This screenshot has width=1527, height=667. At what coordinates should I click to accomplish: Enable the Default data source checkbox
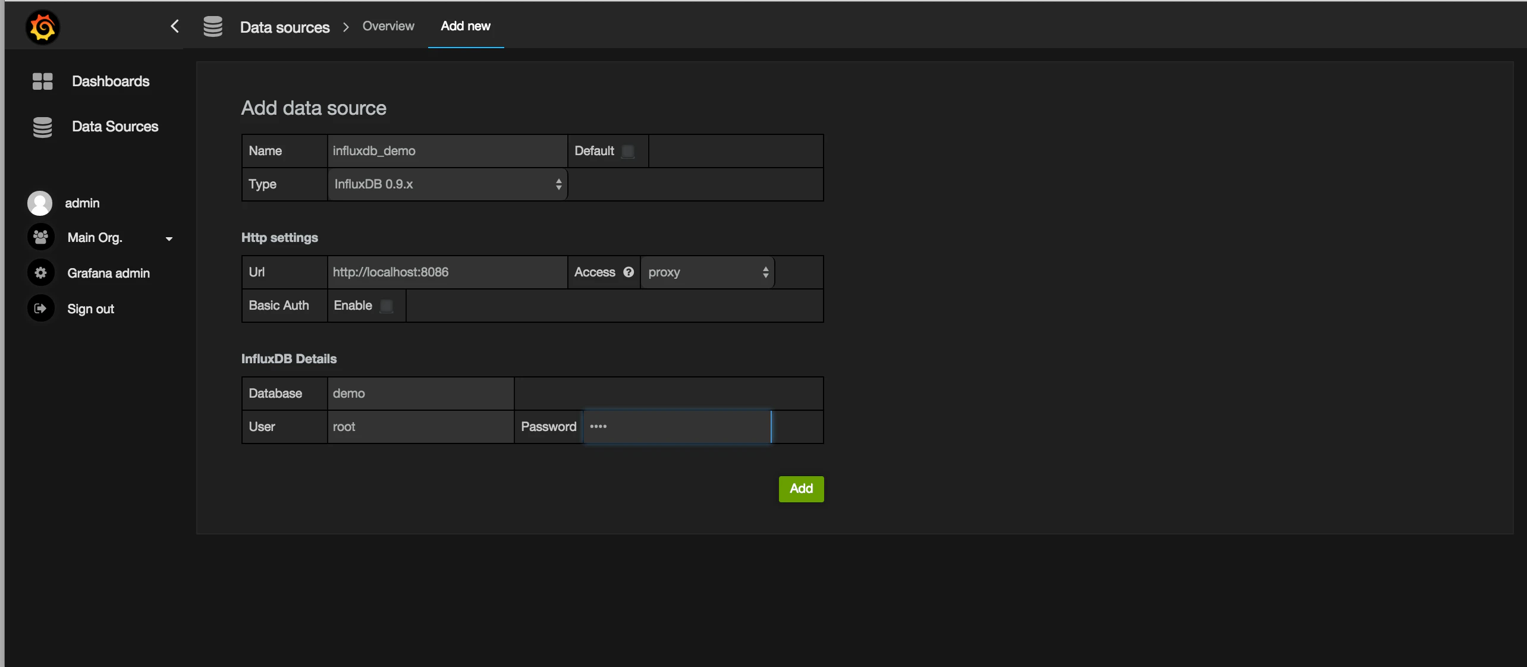pyautogui.click(x=628, y=152)
